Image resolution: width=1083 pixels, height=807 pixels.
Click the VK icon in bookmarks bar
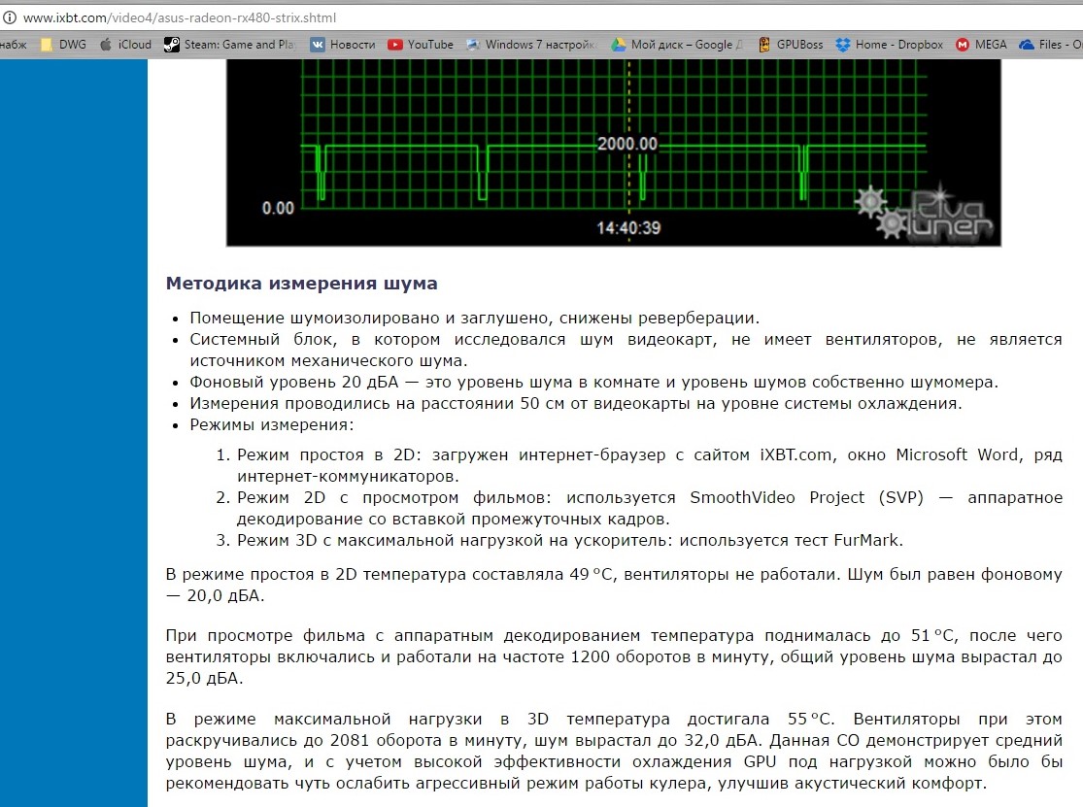tap(318, 45)
